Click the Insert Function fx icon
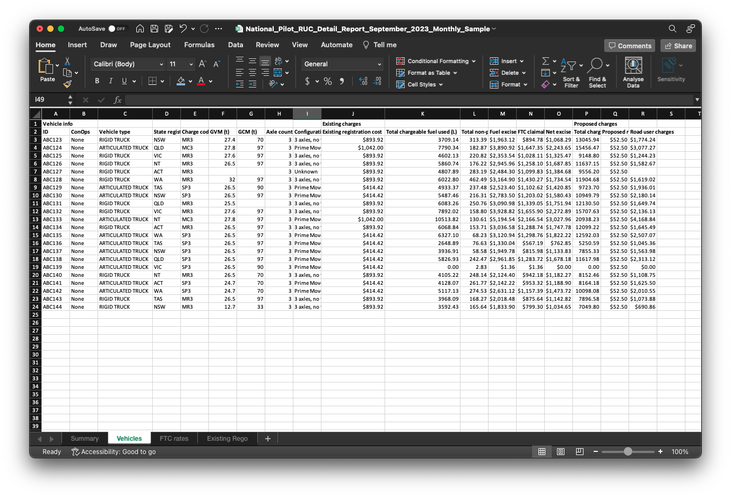 117,100
